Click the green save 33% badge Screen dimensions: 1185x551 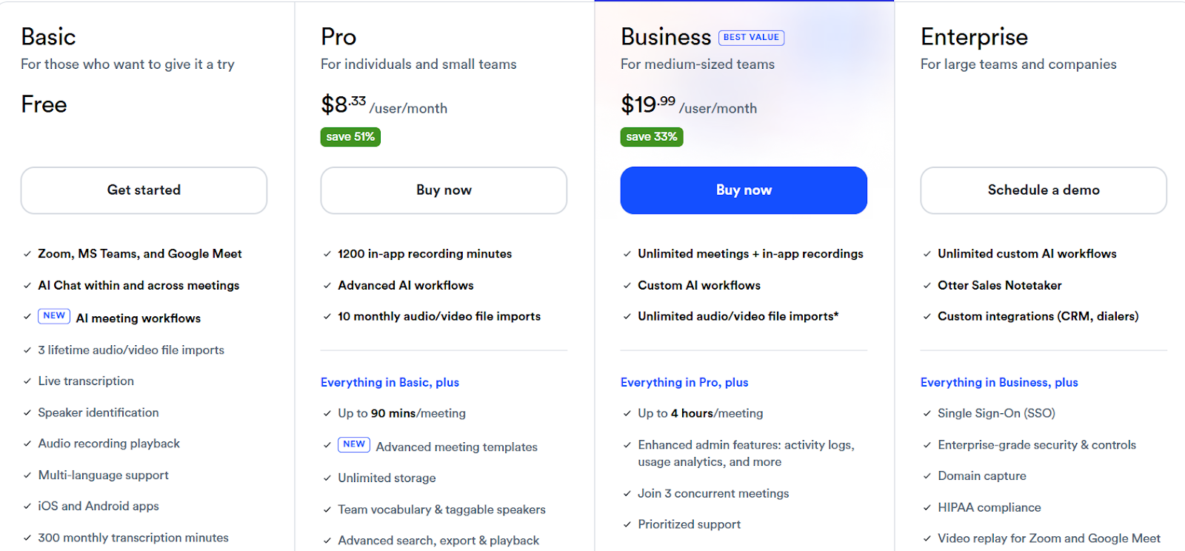pos(651,137)
